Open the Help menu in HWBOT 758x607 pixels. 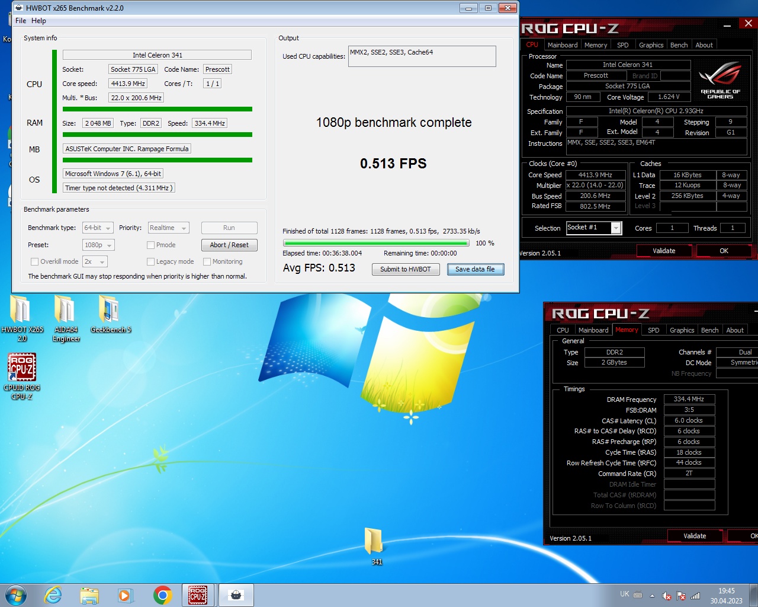tap(38, 21)
